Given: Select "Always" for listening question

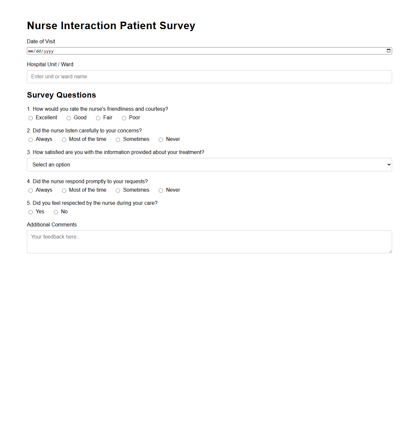Looking at the screenshot, I should point(30,140).
